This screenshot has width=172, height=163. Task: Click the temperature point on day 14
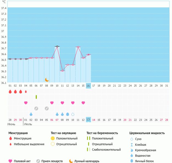pyautogui.click(x=78, y=47)
